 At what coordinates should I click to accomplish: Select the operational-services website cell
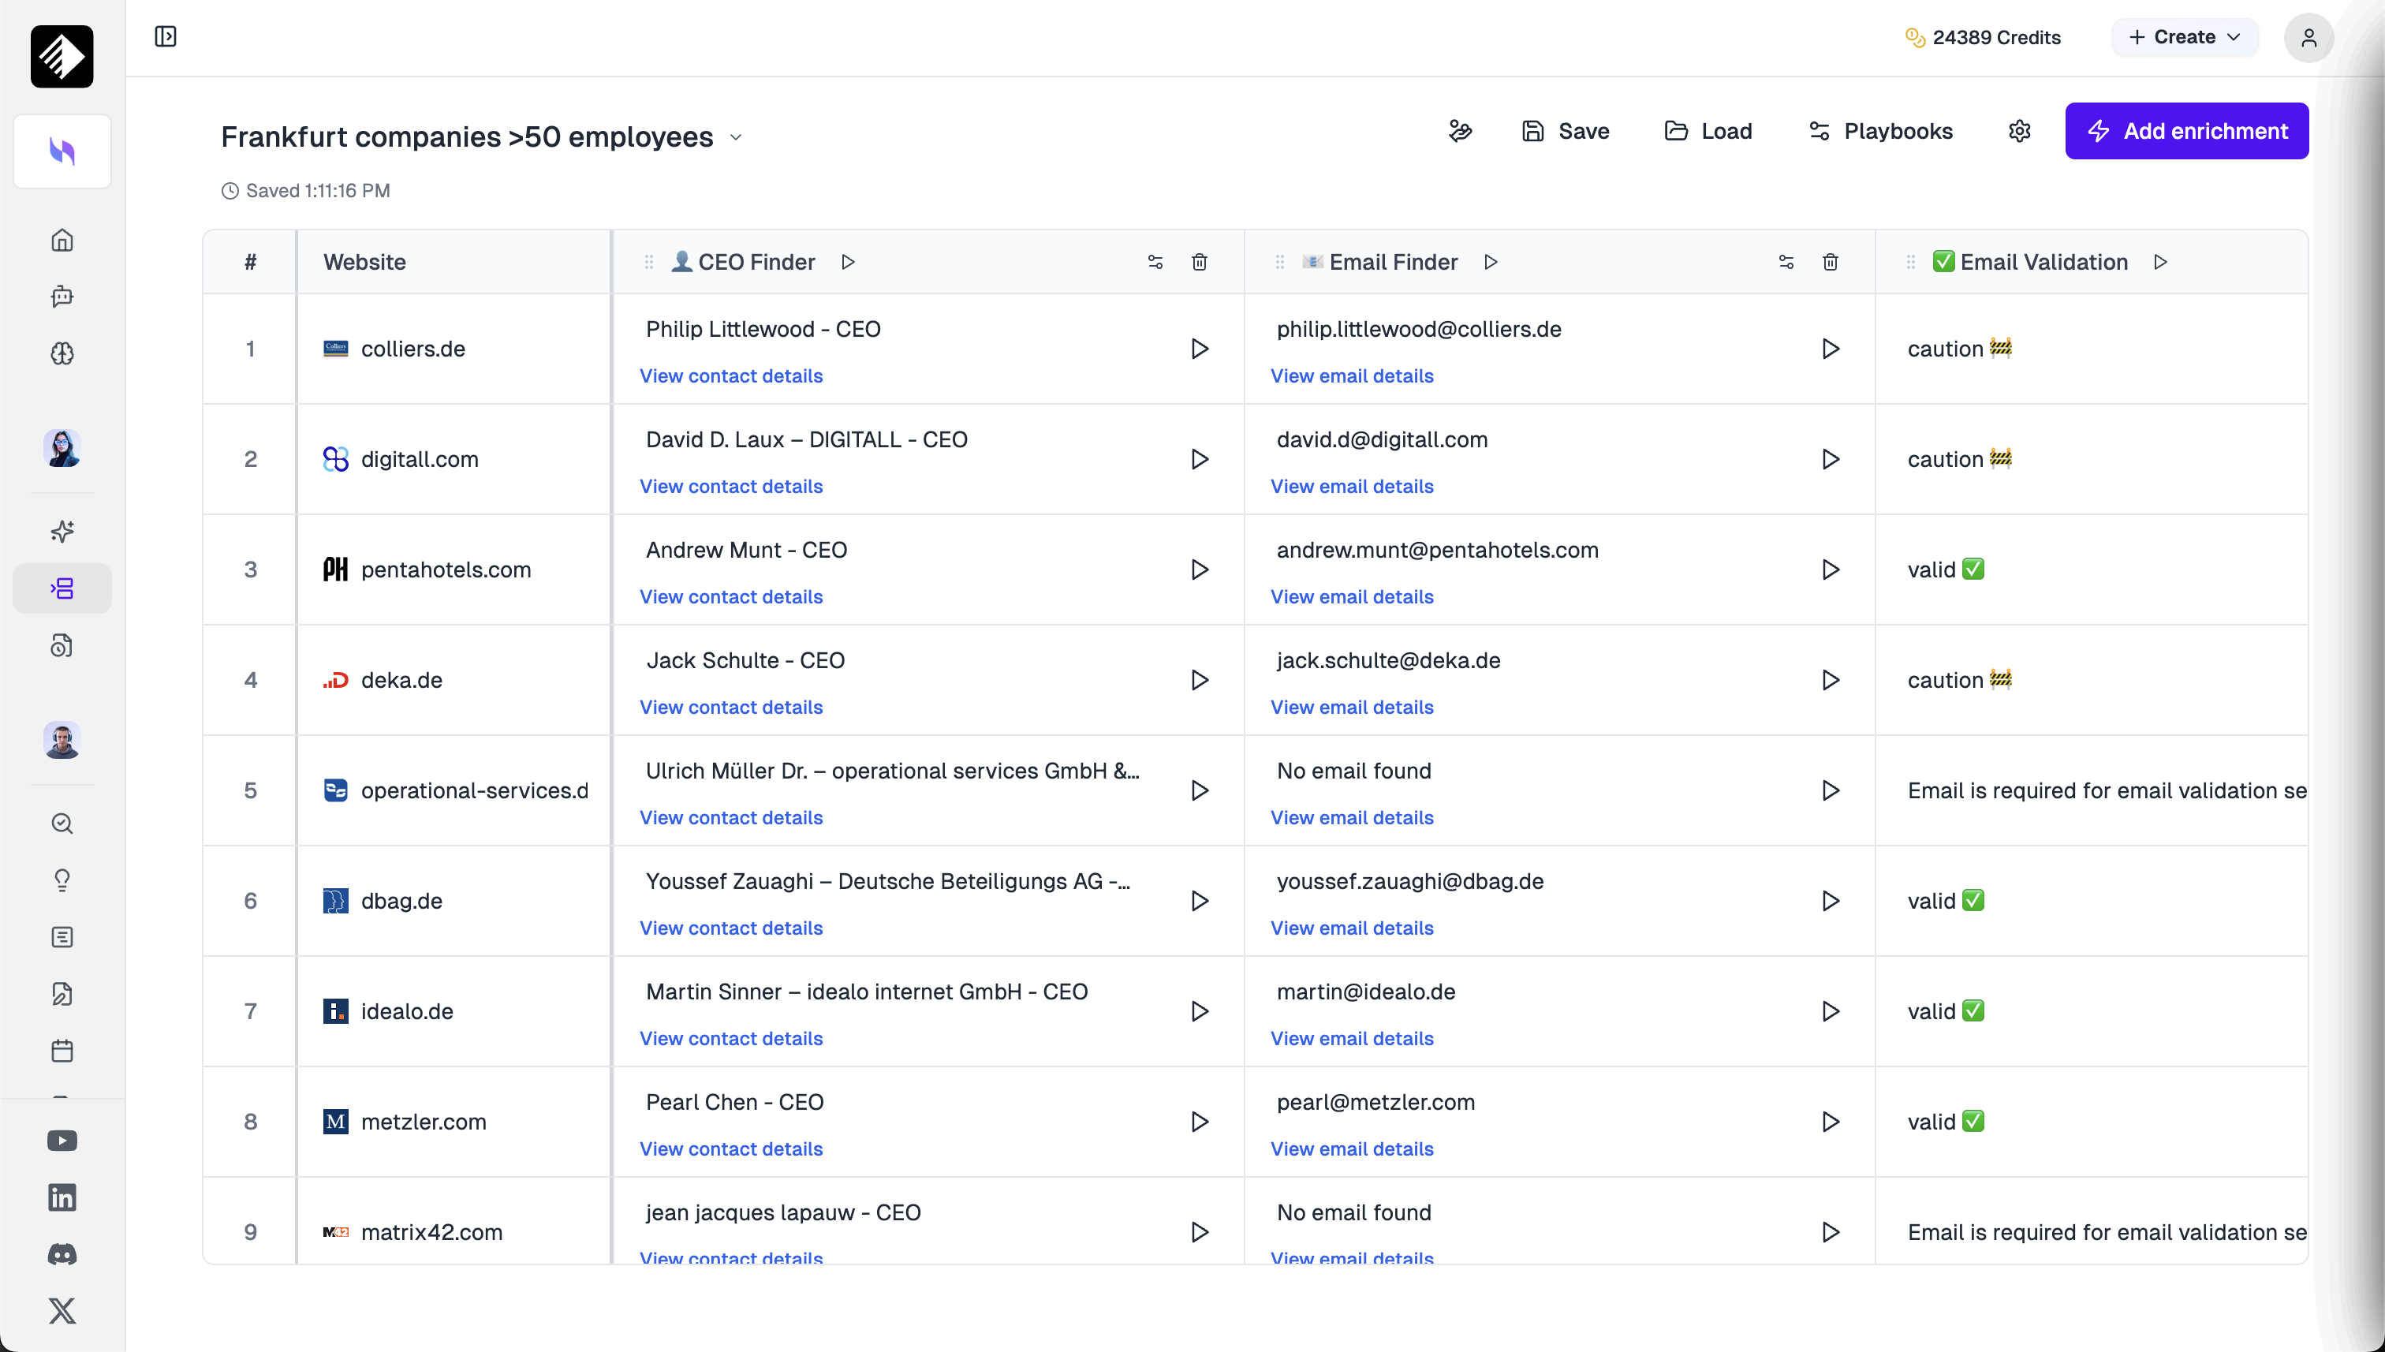tap(454, 791)
